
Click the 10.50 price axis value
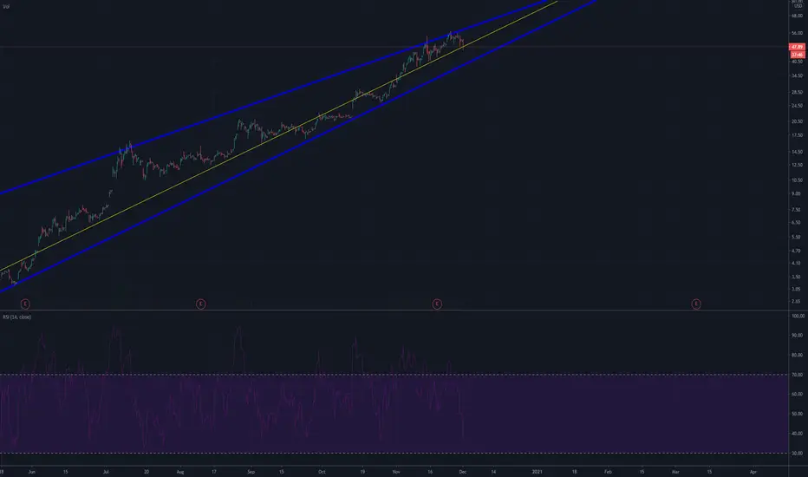(x=798, y=180)
